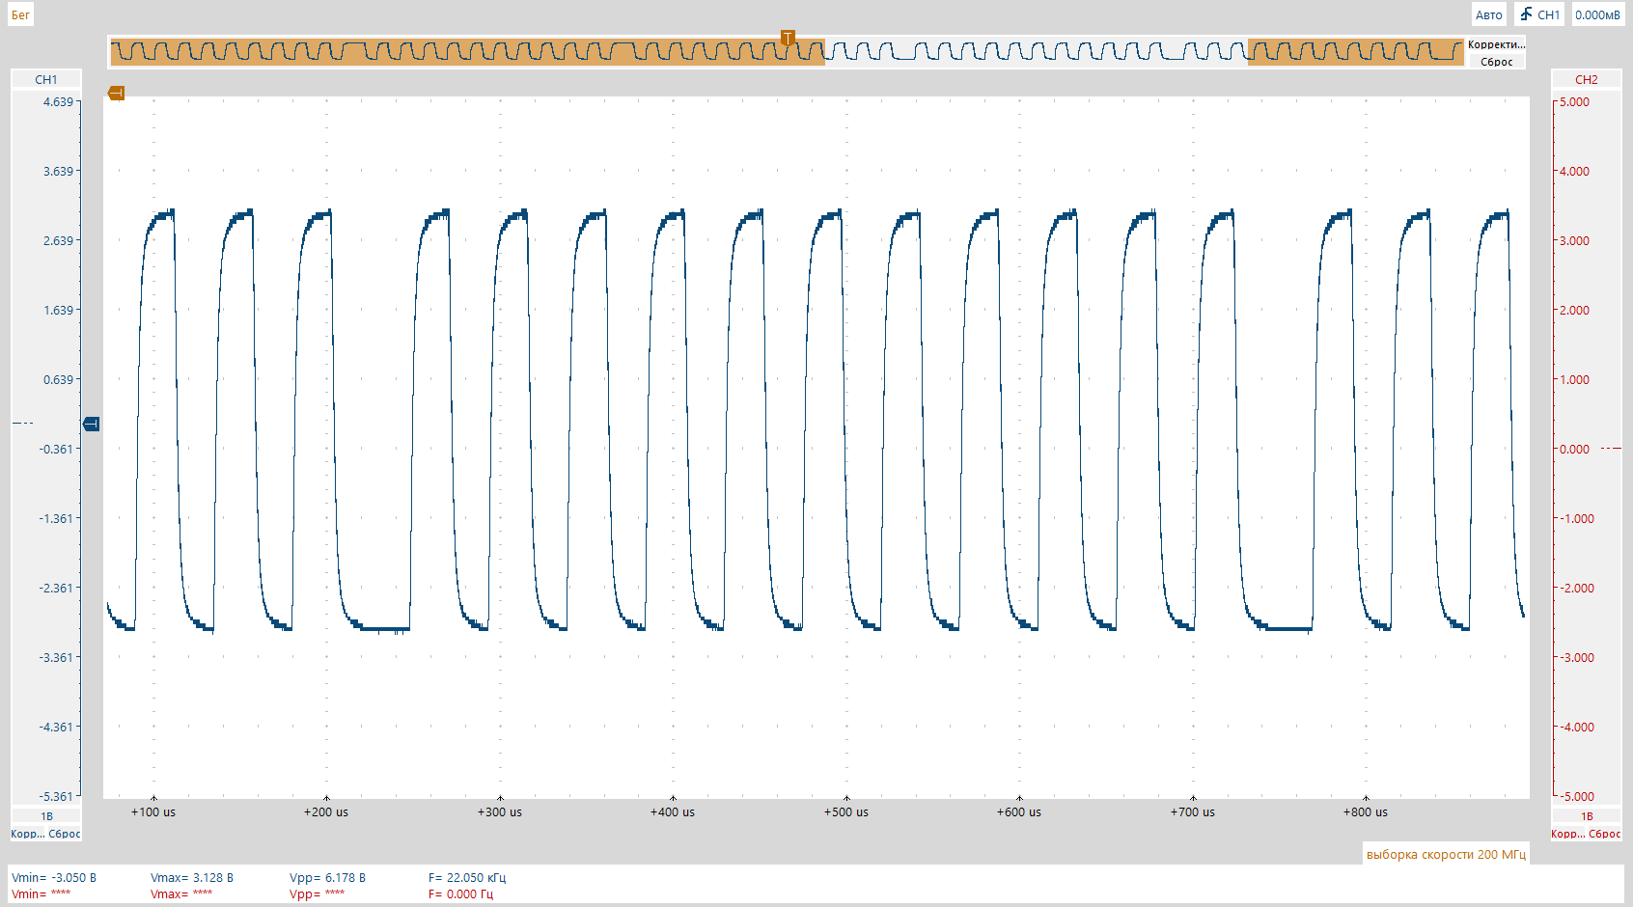Click the +300 us time axis label
The height and width of the screenshot is (907, 1633).
point(500,812)
